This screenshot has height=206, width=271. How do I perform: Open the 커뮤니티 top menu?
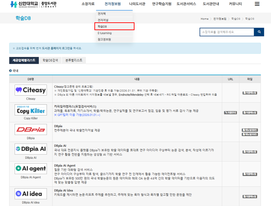235,4
